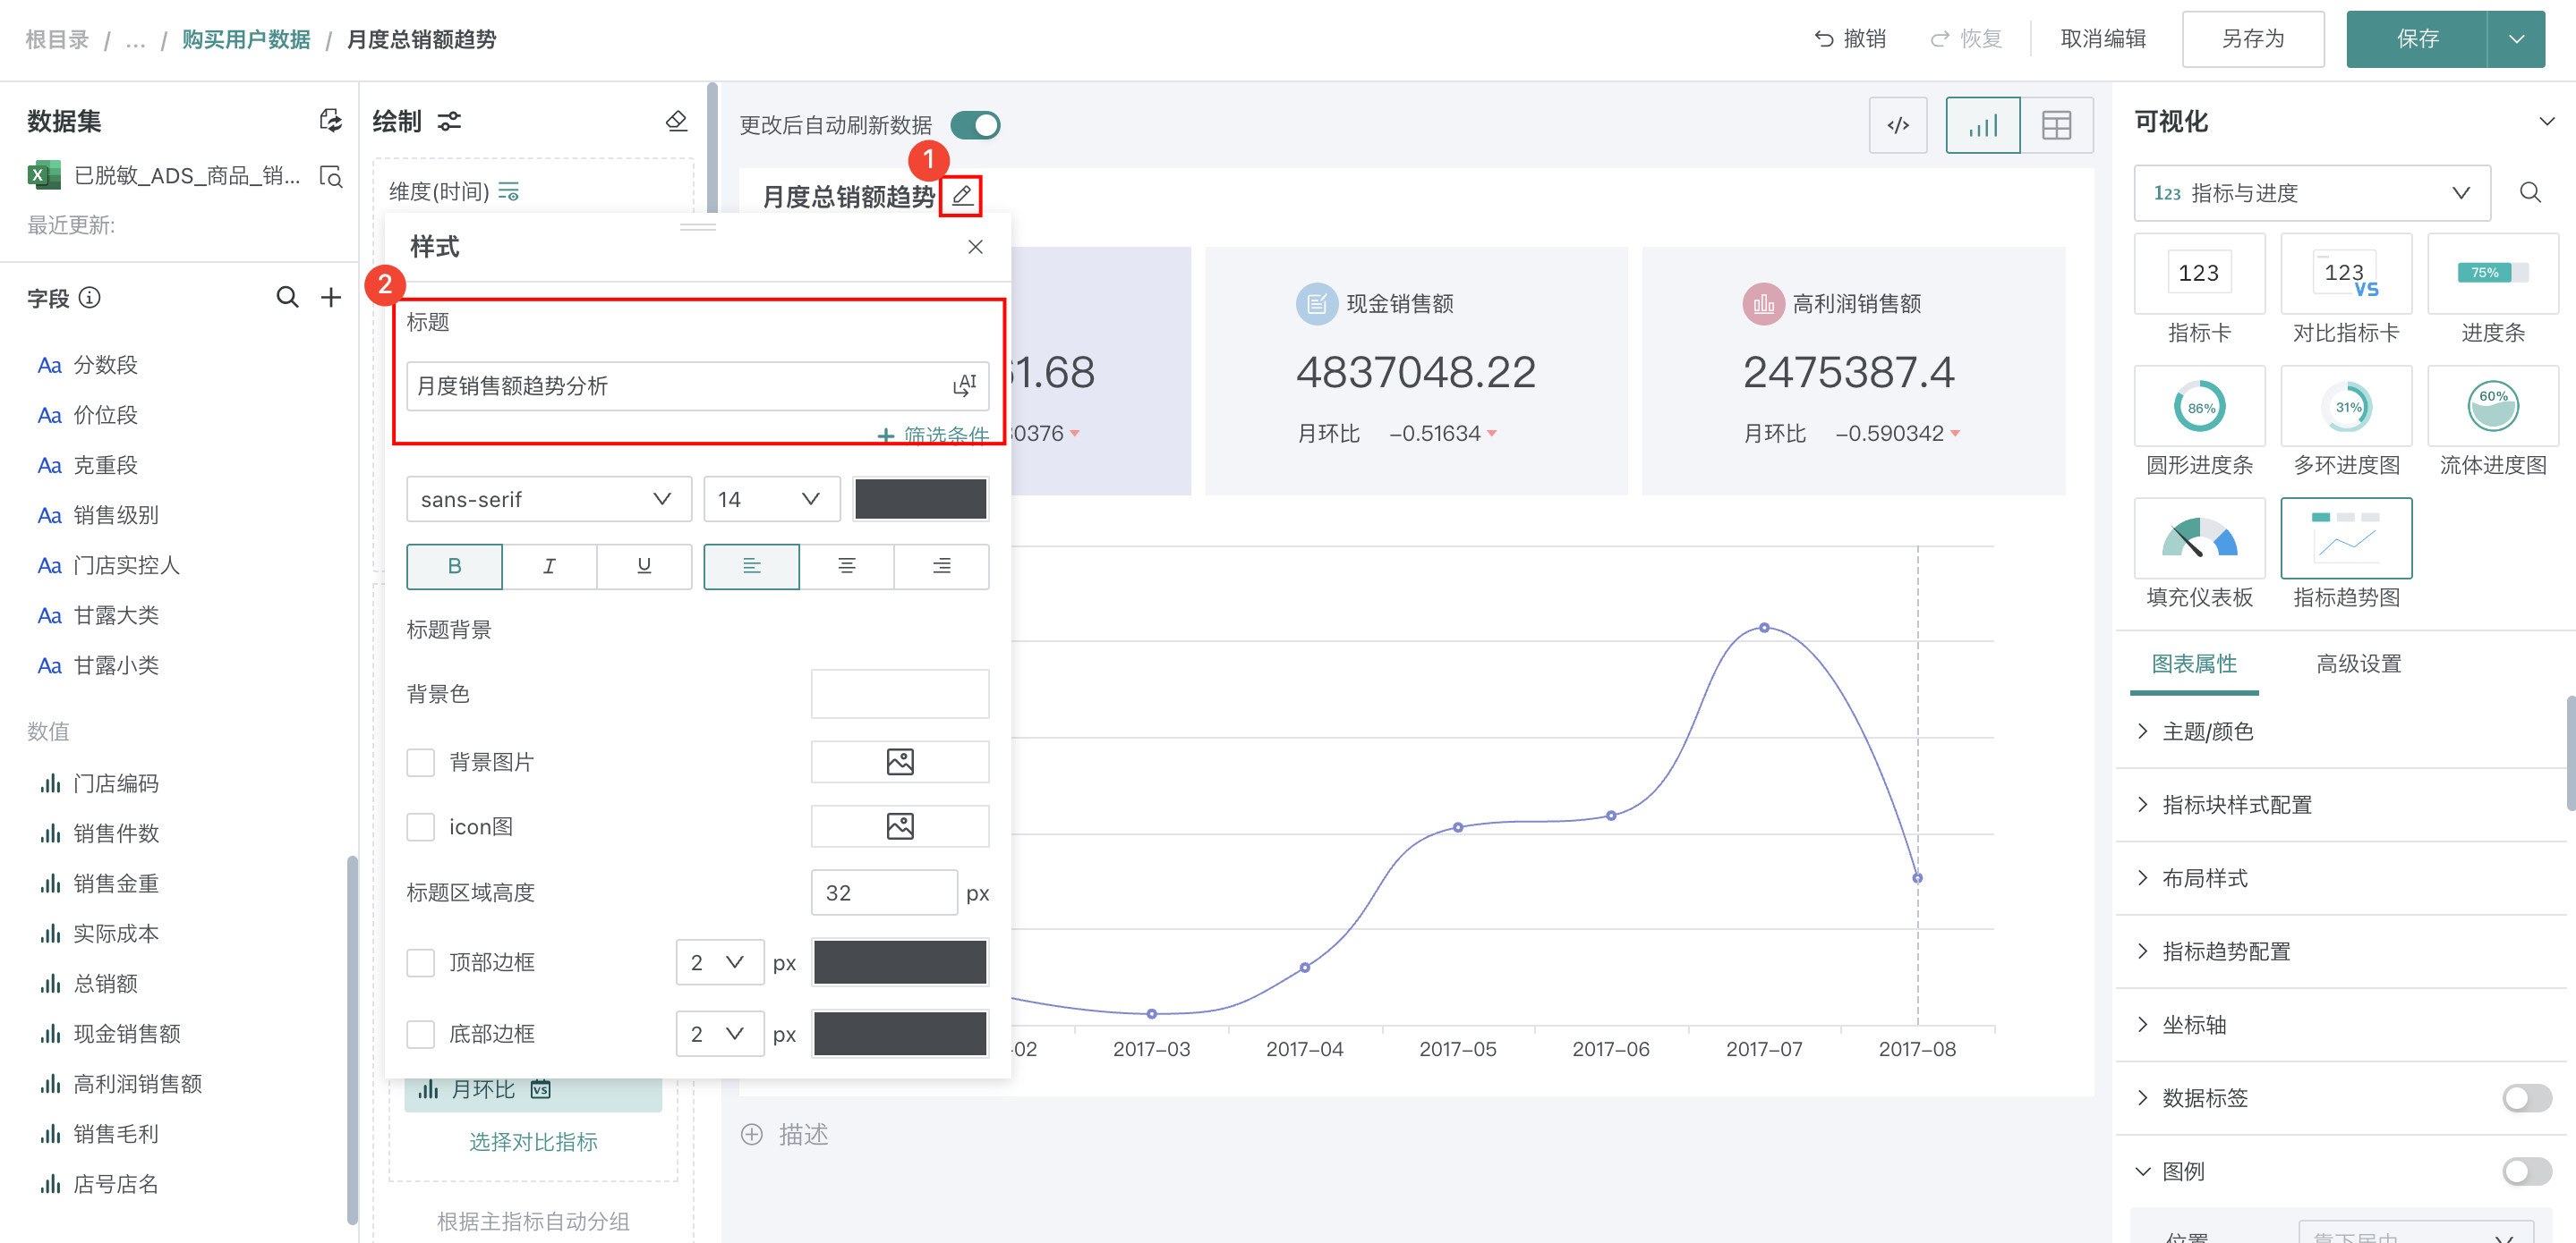Switch to code view icon

(1897, 125)
